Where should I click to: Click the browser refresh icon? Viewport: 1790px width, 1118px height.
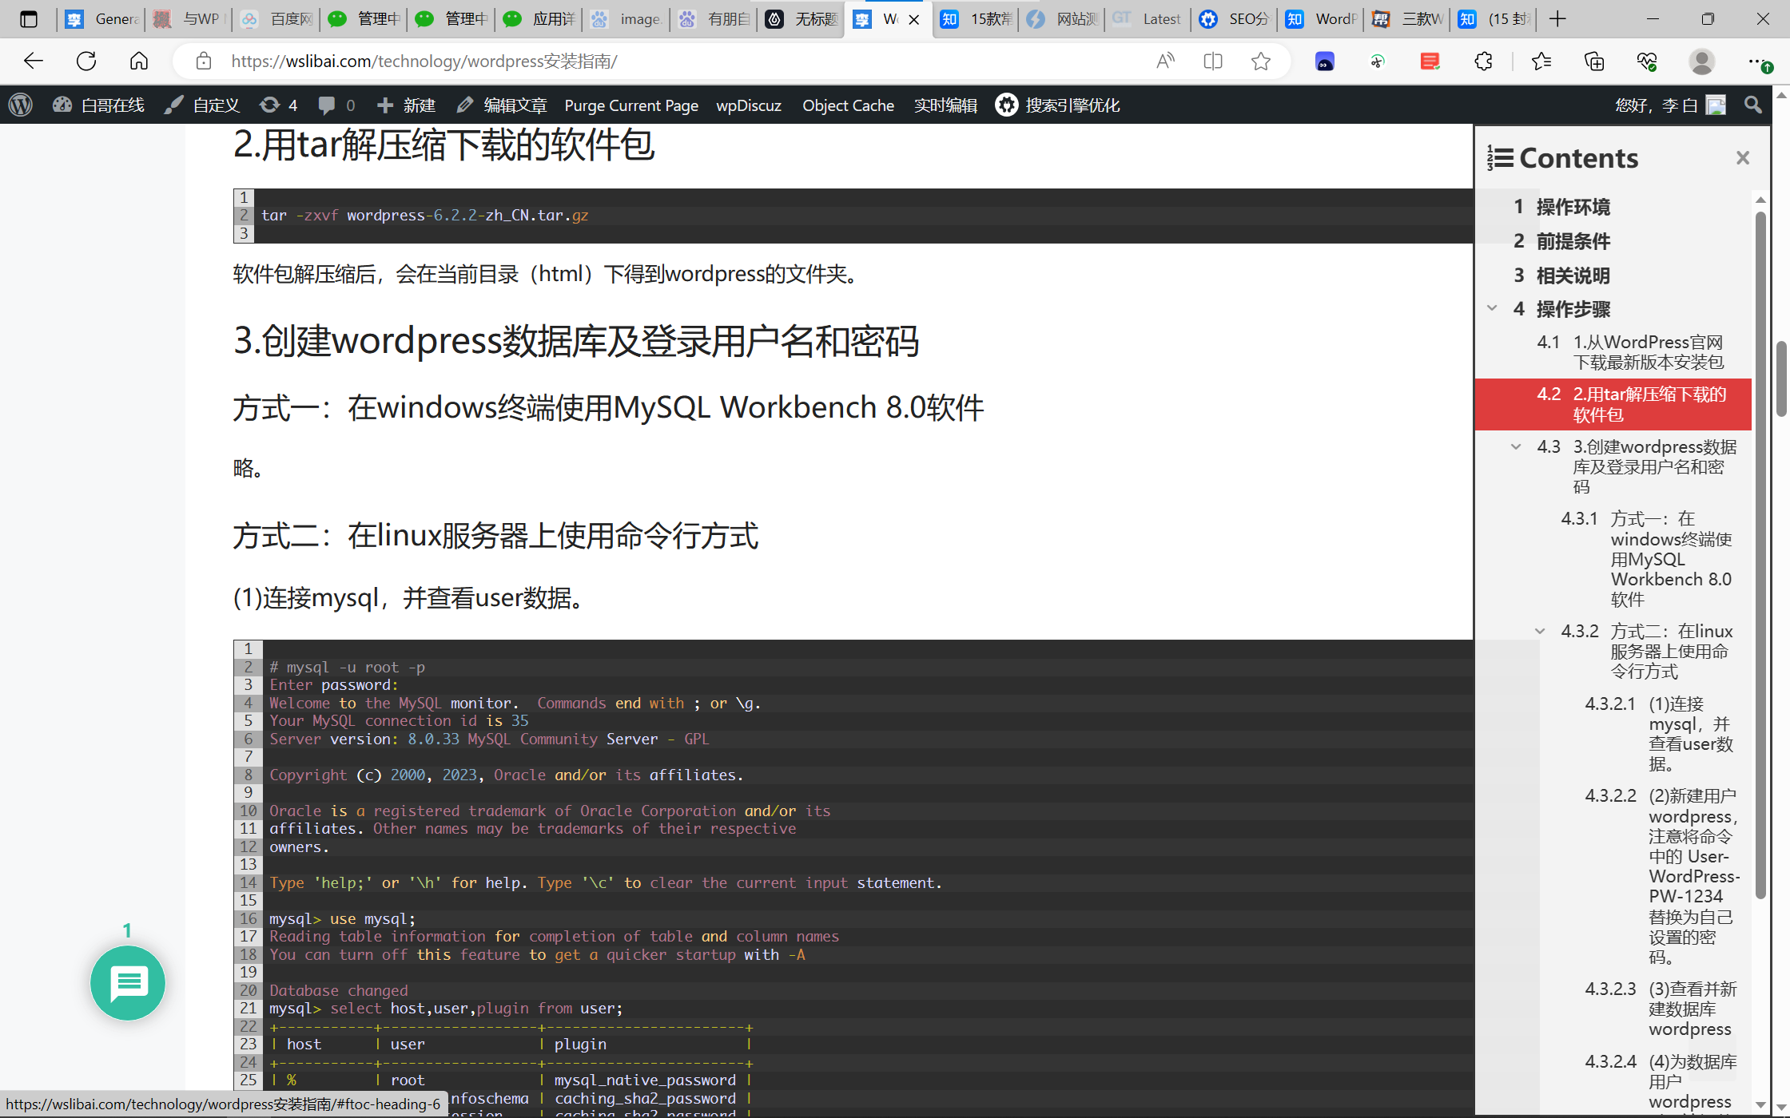[x=86, y=61]
